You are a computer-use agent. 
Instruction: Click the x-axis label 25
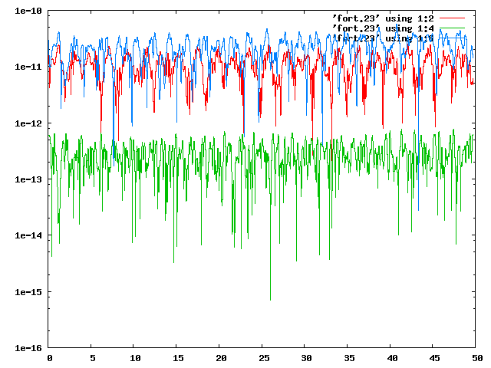[x=264, y=358]
